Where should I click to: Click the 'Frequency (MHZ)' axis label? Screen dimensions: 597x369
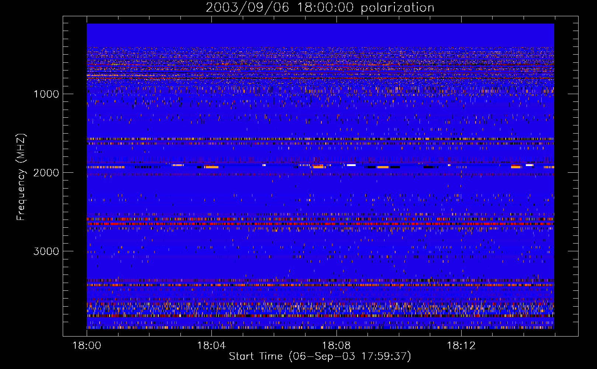point(21,177)
